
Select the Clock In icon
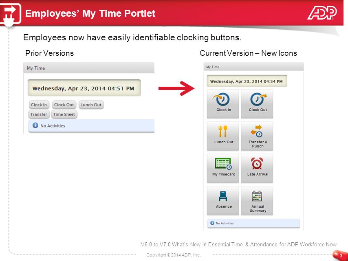[223, 103]
